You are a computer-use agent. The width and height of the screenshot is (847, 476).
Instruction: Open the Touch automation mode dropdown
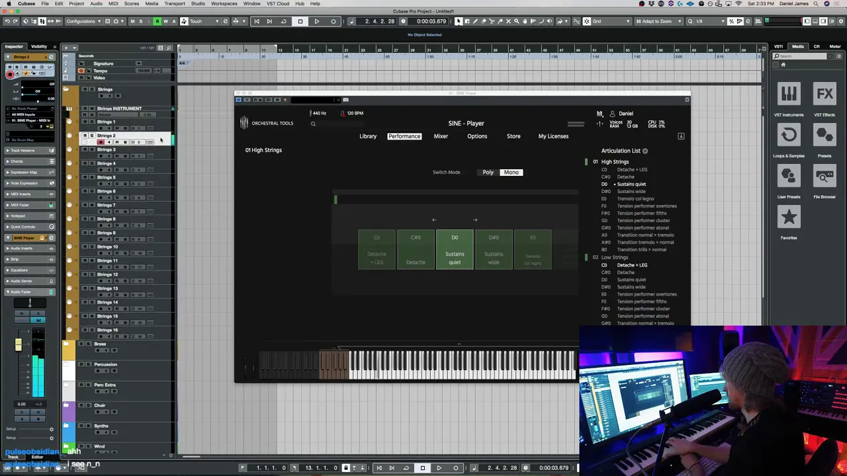tap(204, 21)
